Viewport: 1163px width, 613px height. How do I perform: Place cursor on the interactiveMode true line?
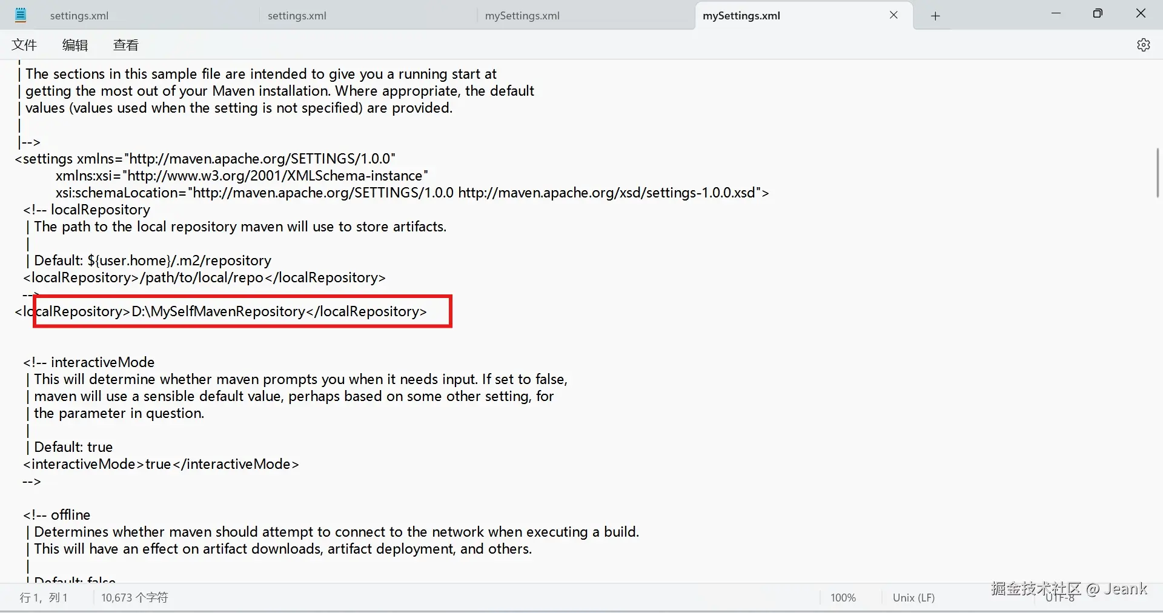coord(161,464)
